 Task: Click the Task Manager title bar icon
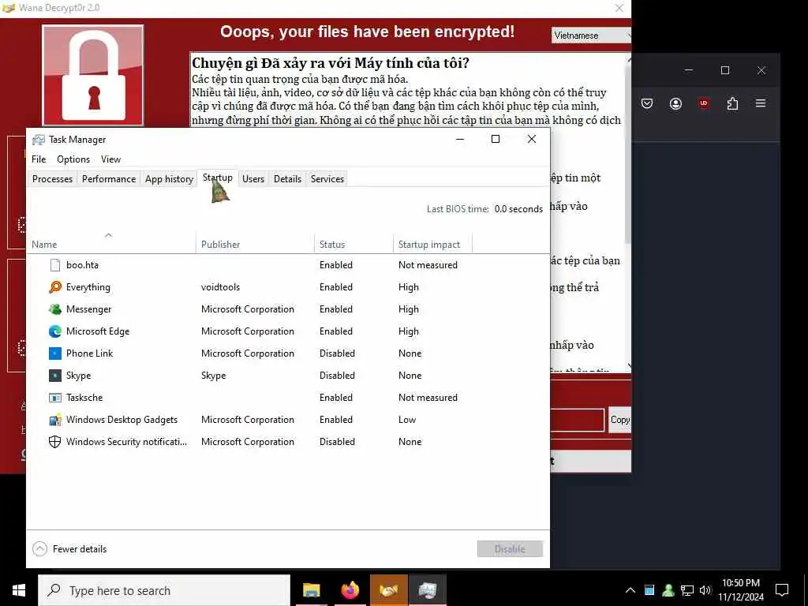click(39, 140)
